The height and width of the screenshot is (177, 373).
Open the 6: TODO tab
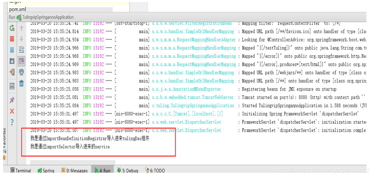coord(155,170)
